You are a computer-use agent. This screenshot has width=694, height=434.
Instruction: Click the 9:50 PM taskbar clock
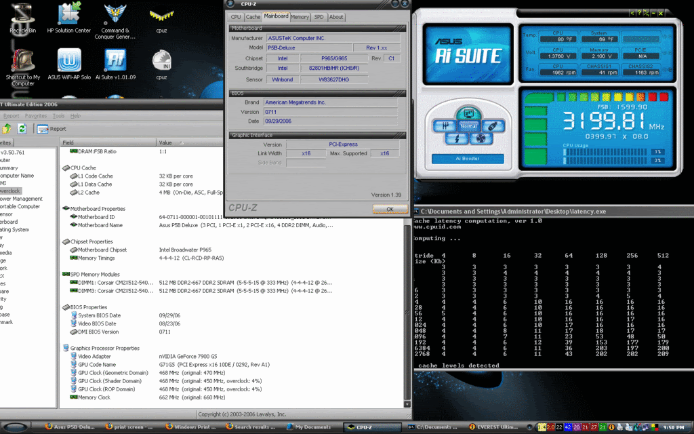(673, 427)
